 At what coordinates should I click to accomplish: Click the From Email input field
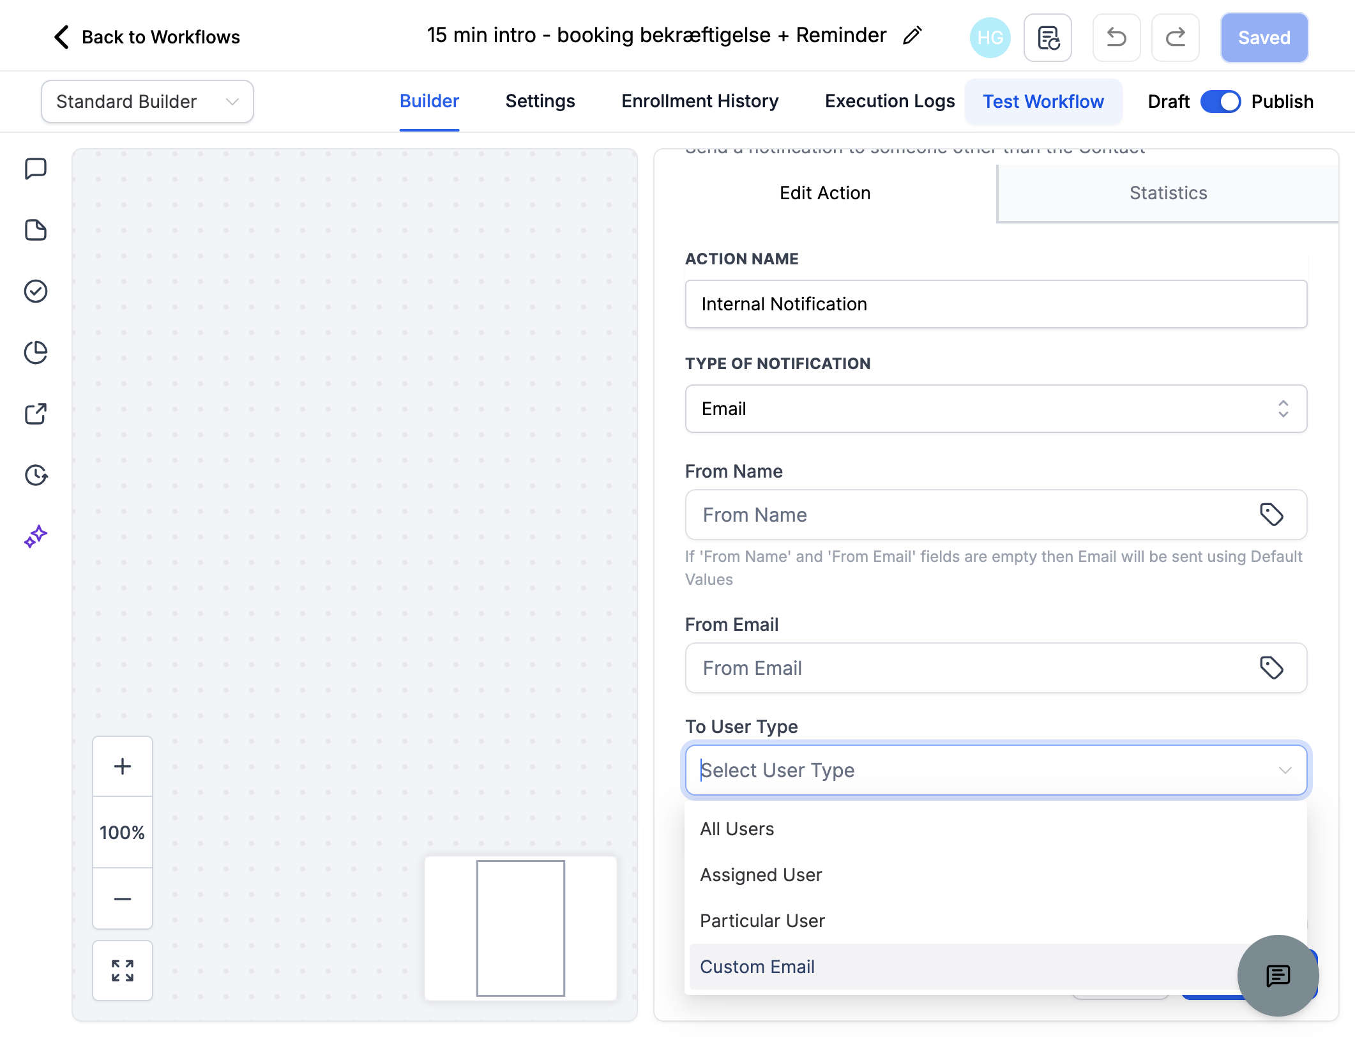996,668
